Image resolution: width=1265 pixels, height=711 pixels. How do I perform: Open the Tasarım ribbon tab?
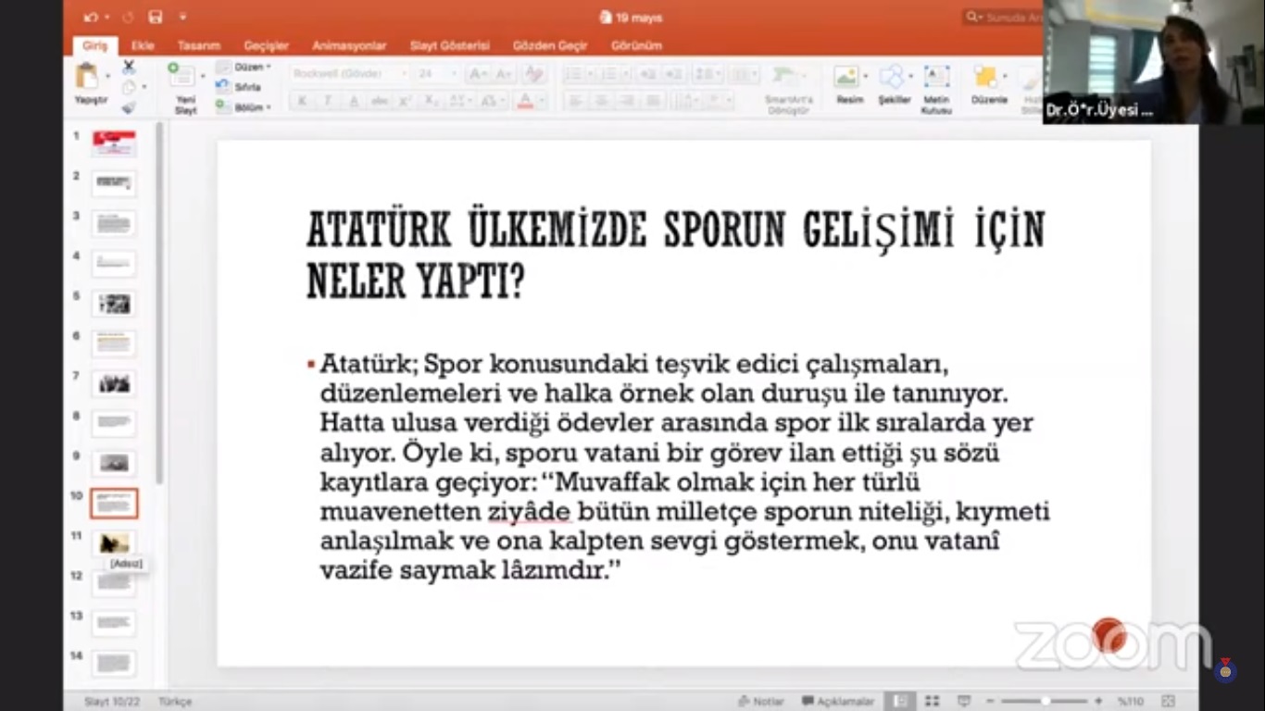(199, 45)
